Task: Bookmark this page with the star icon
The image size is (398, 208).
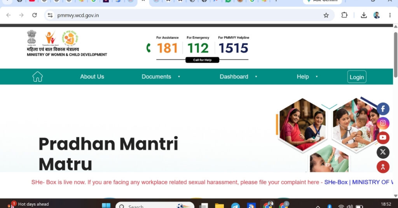Action: tap(326, 15)
